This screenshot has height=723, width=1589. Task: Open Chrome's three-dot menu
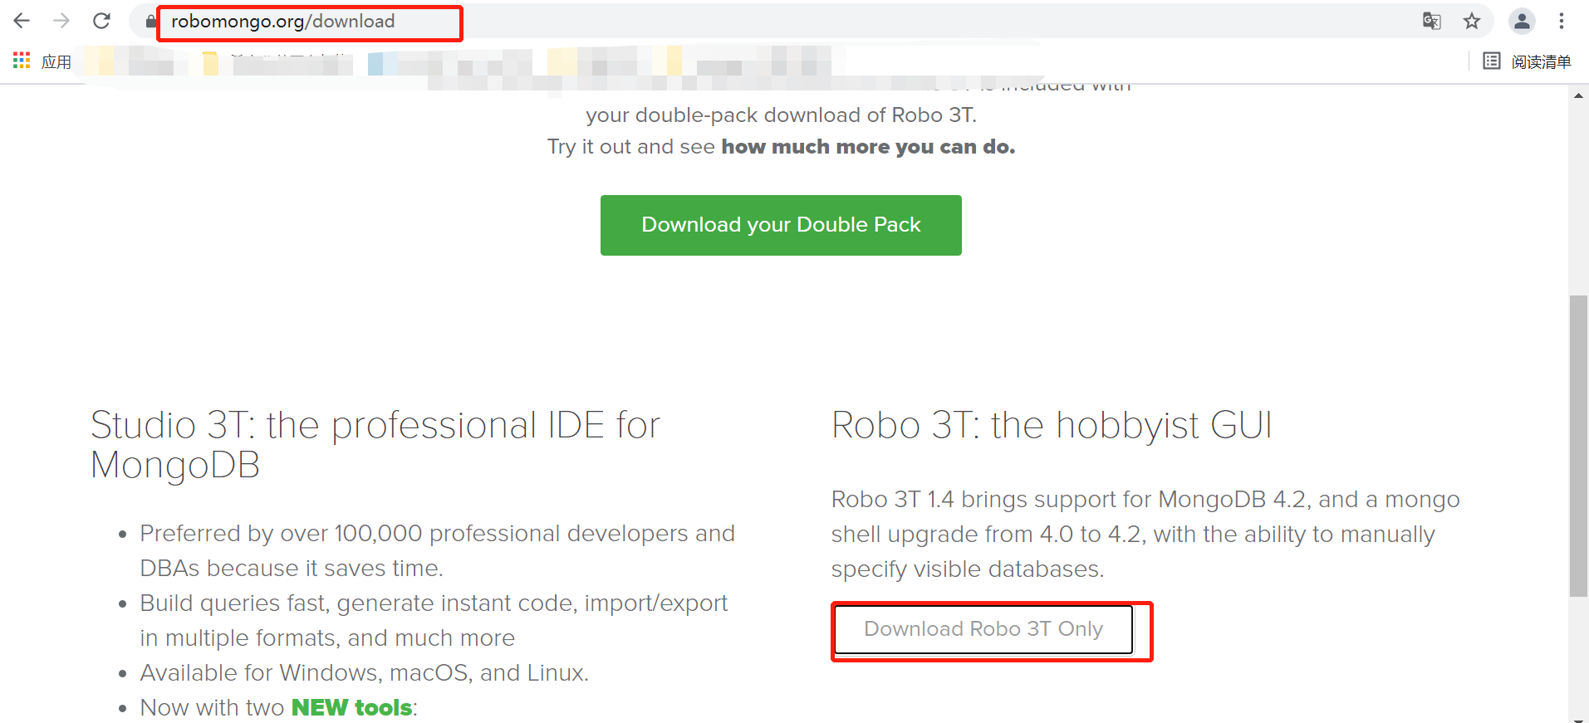click(1562, 21)
